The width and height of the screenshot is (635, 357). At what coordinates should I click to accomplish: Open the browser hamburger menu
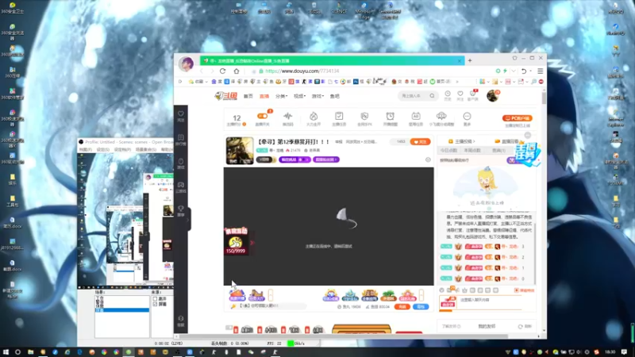pos(541,71)
